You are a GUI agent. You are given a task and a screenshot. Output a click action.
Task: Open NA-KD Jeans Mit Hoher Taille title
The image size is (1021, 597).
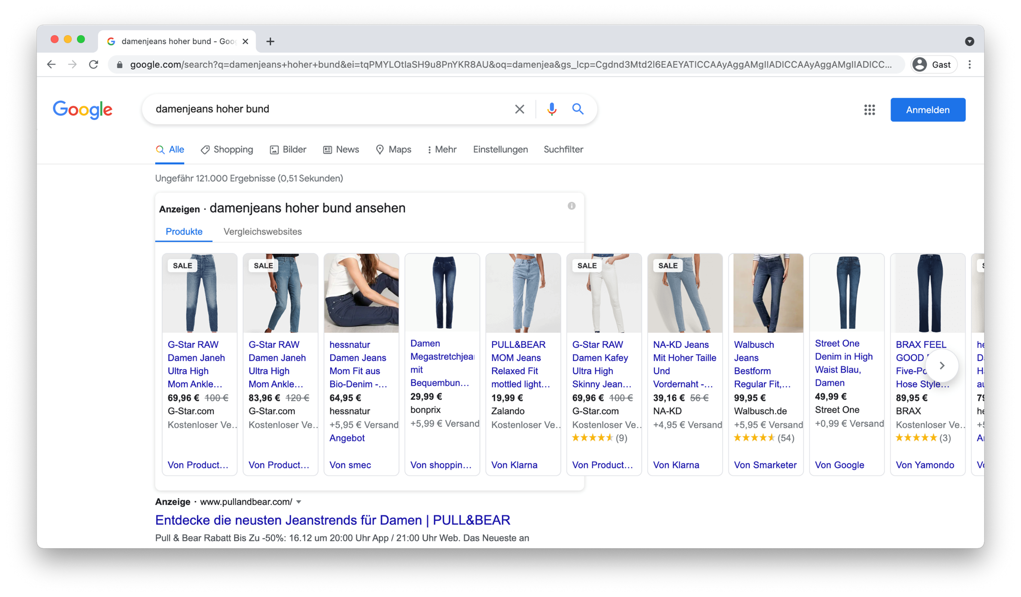tap(684, 364)
